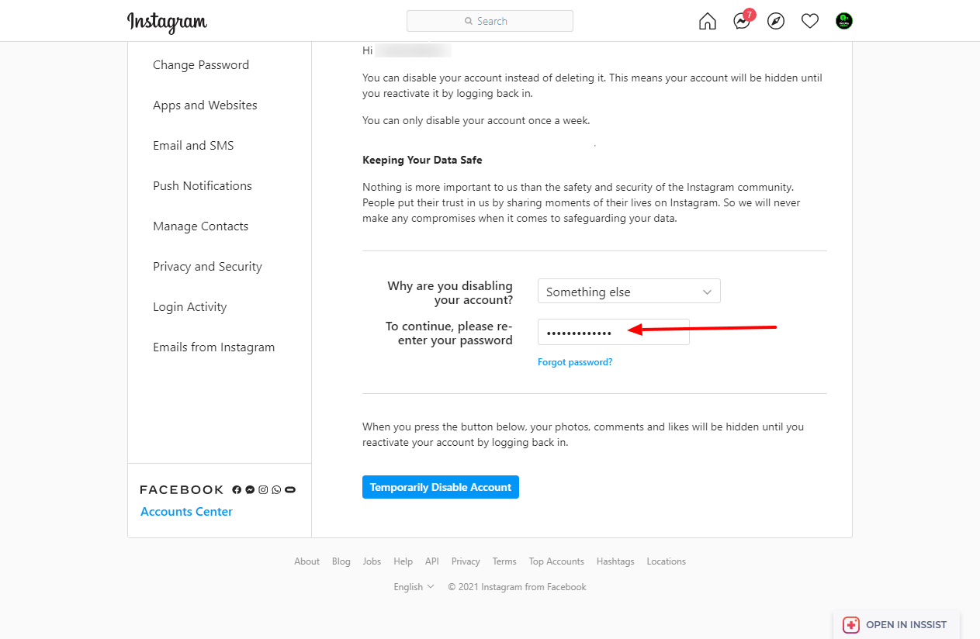The image size is (980, 639).
Task: Click the FACEBOOK wordmark text
Action: 182,490
